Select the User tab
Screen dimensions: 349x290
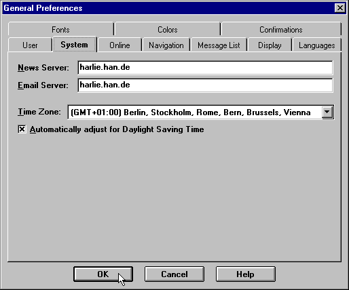pos(30,45)
